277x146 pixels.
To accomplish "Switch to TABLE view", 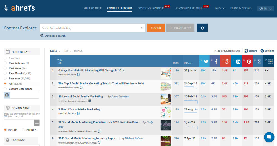I will (53, 51).
